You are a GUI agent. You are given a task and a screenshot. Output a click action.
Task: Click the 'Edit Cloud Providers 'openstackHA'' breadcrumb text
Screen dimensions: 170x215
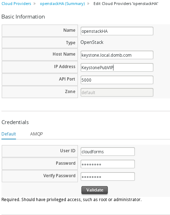click(126, 4)
